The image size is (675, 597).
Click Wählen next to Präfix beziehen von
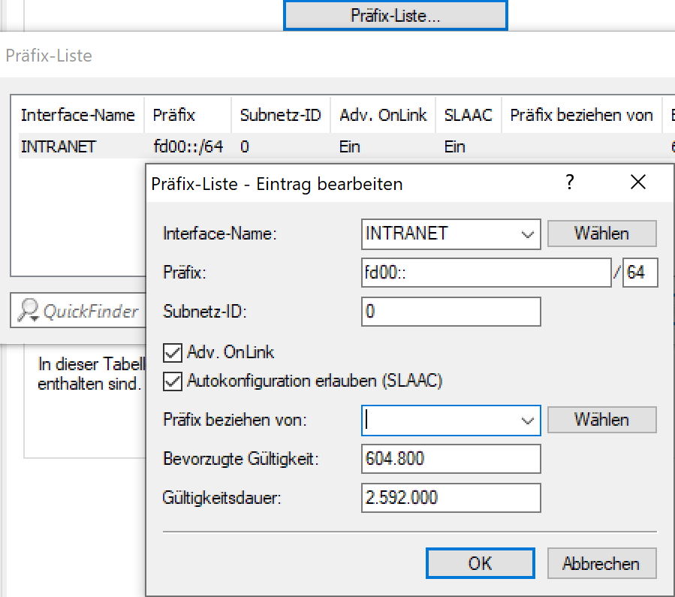pos(601,420)
